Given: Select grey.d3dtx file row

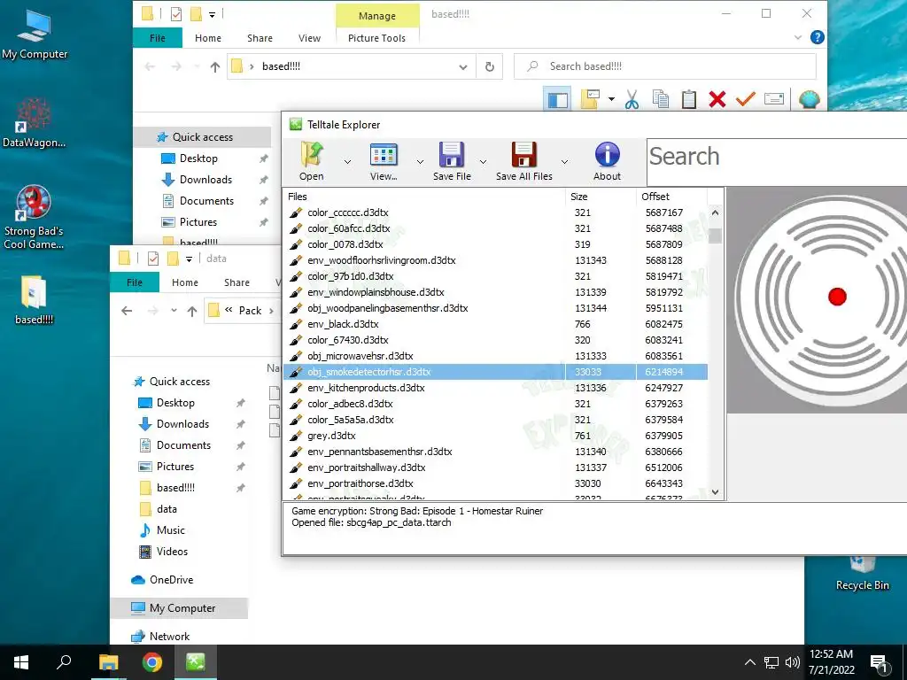Looking at the screenshot, I should click(496, 436).
